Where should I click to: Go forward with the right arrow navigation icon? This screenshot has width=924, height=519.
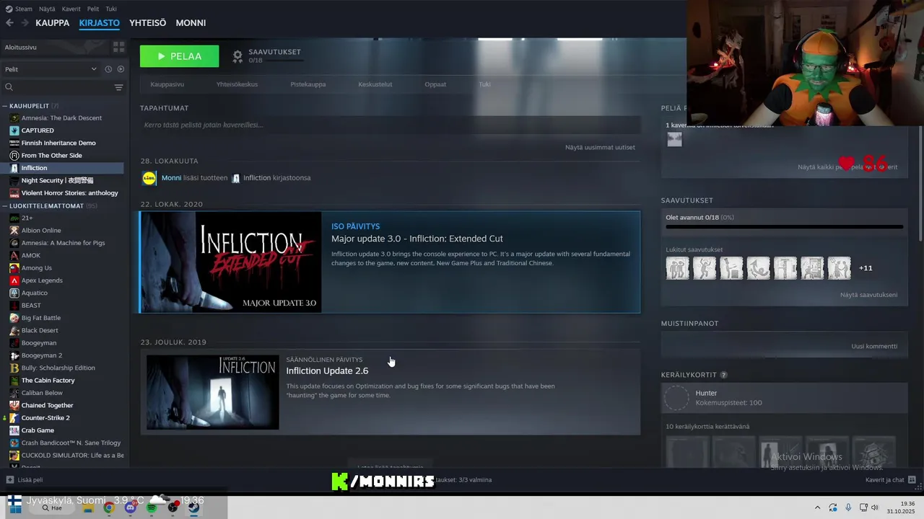click(x=25, y=23)
